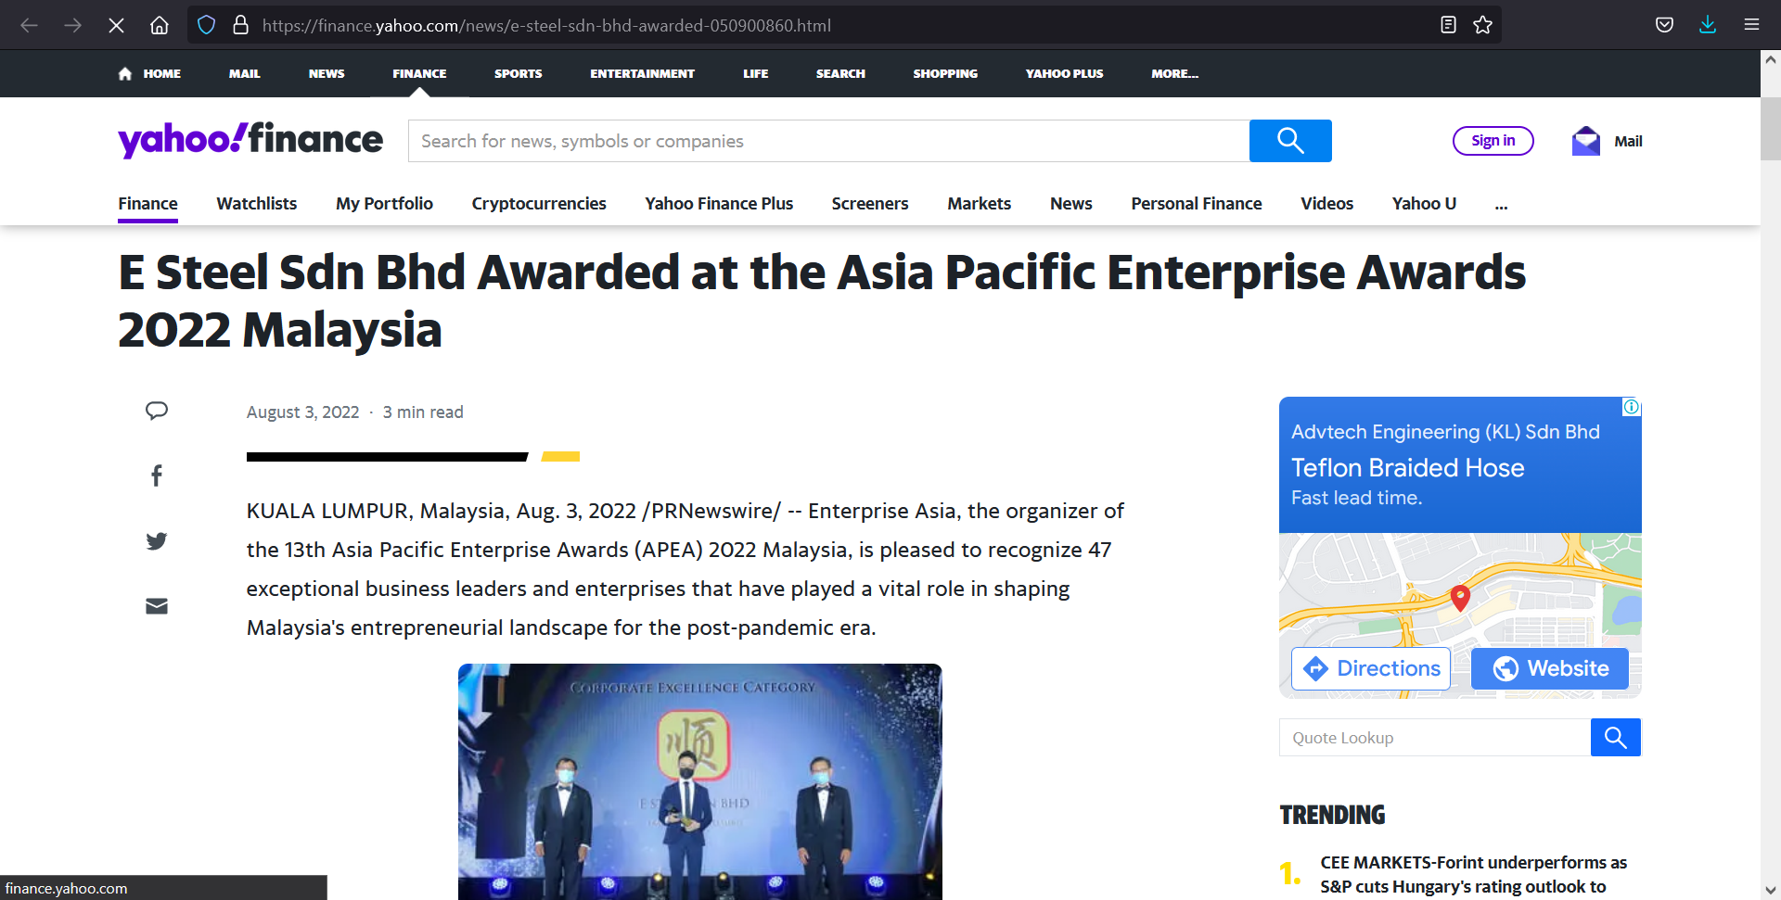Viewport: 1781px width, 900px height.
Task: Open Shopping in the top Yahoo bar
Action: pos(945,73)
